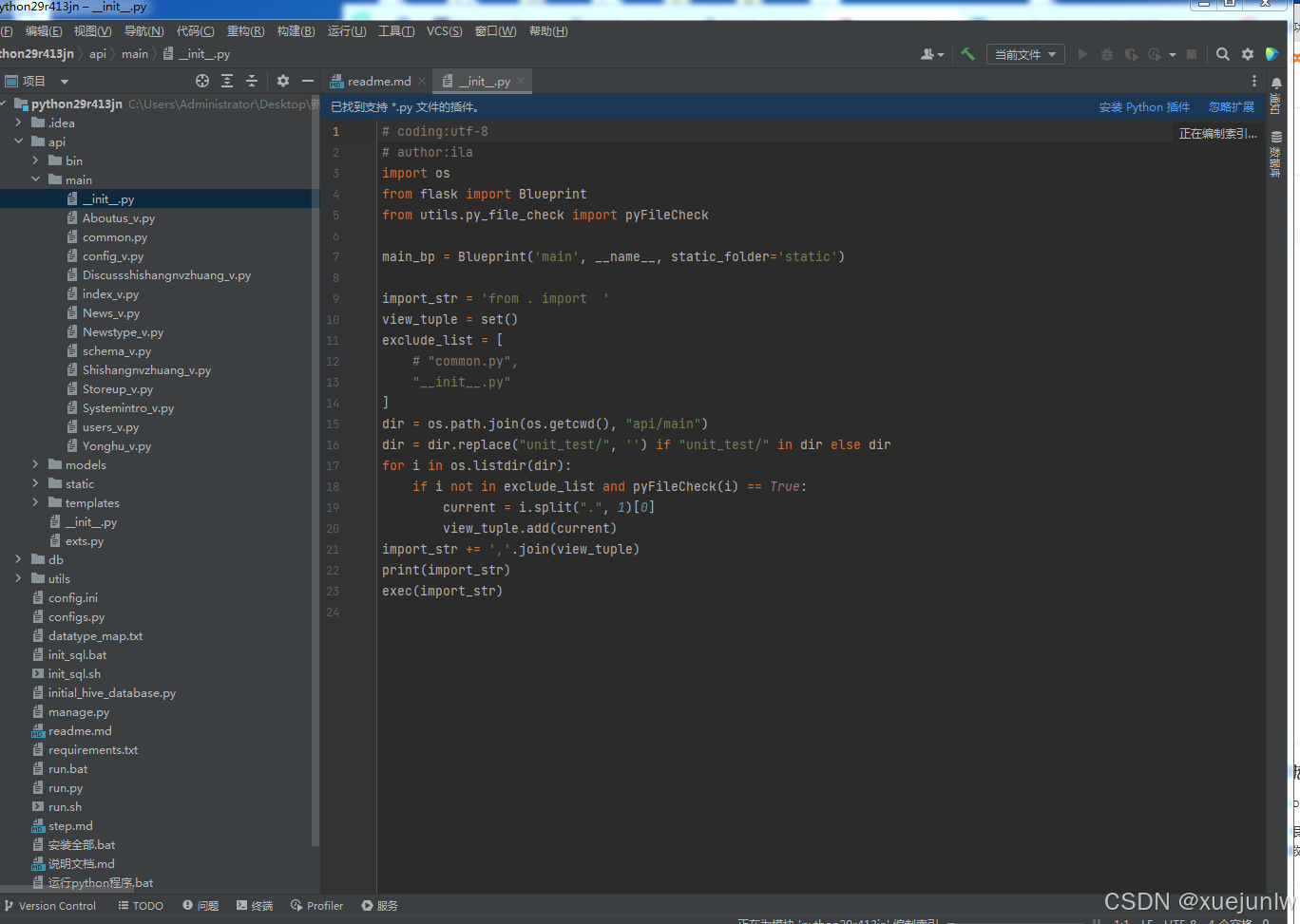Image resolution: width=1300 pixels, height=924 pixels.
Task: Open dropdown arrow next to profile icon
Action: pos(1173,54)
